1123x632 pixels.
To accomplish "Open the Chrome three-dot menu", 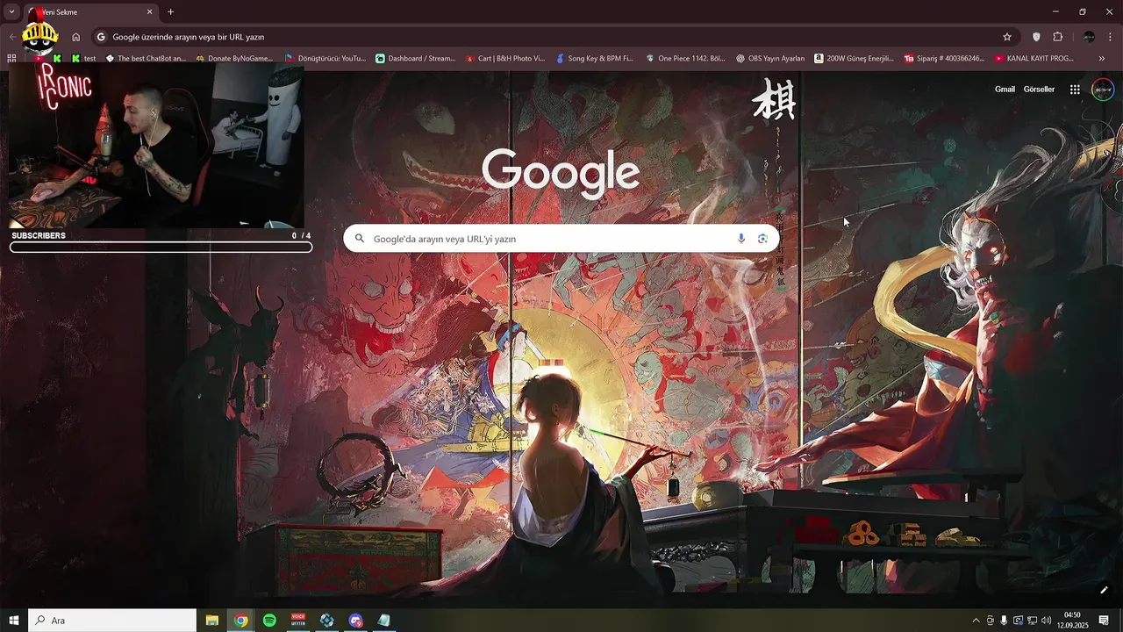I will tap(1111, 37).
